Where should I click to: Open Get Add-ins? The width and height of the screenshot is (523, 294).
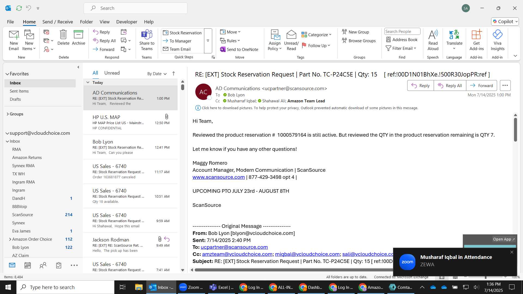(x=477, y=40)
